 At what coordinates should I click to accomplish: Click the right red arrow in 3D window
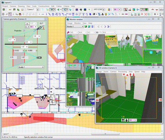click(x=160, y=100)
